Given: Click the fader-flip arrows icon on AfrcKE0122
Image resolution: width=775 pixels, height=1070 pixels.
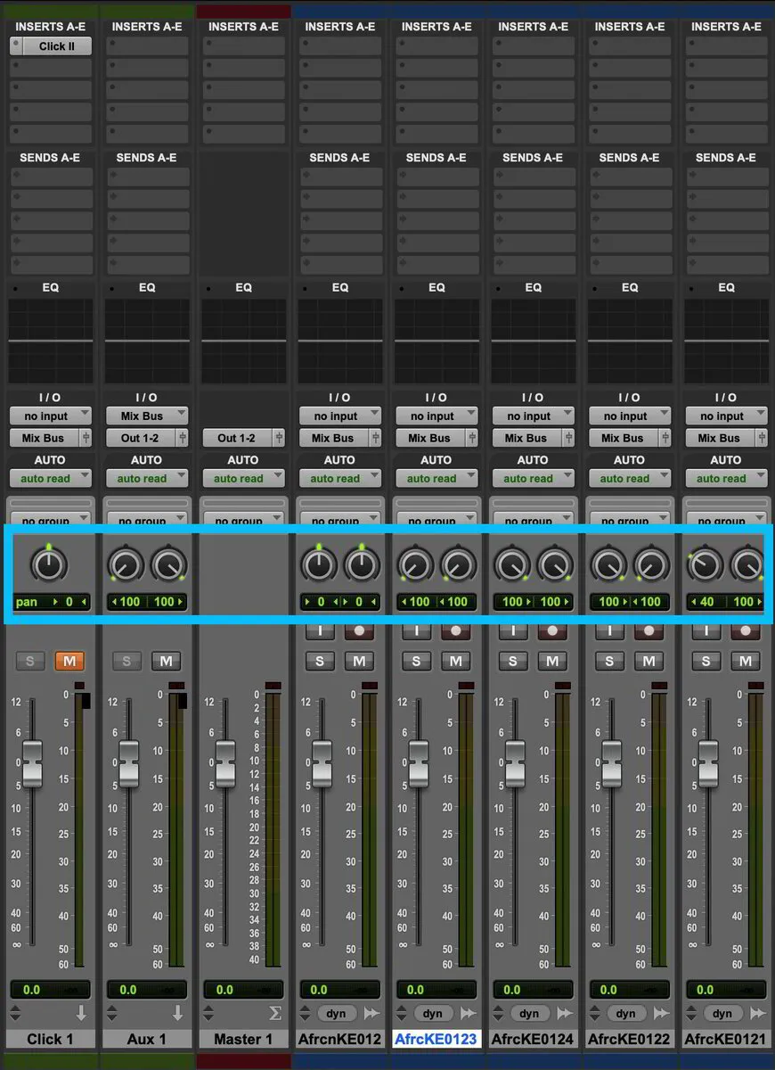Looking at the screenshot, I should [659, 1013].
